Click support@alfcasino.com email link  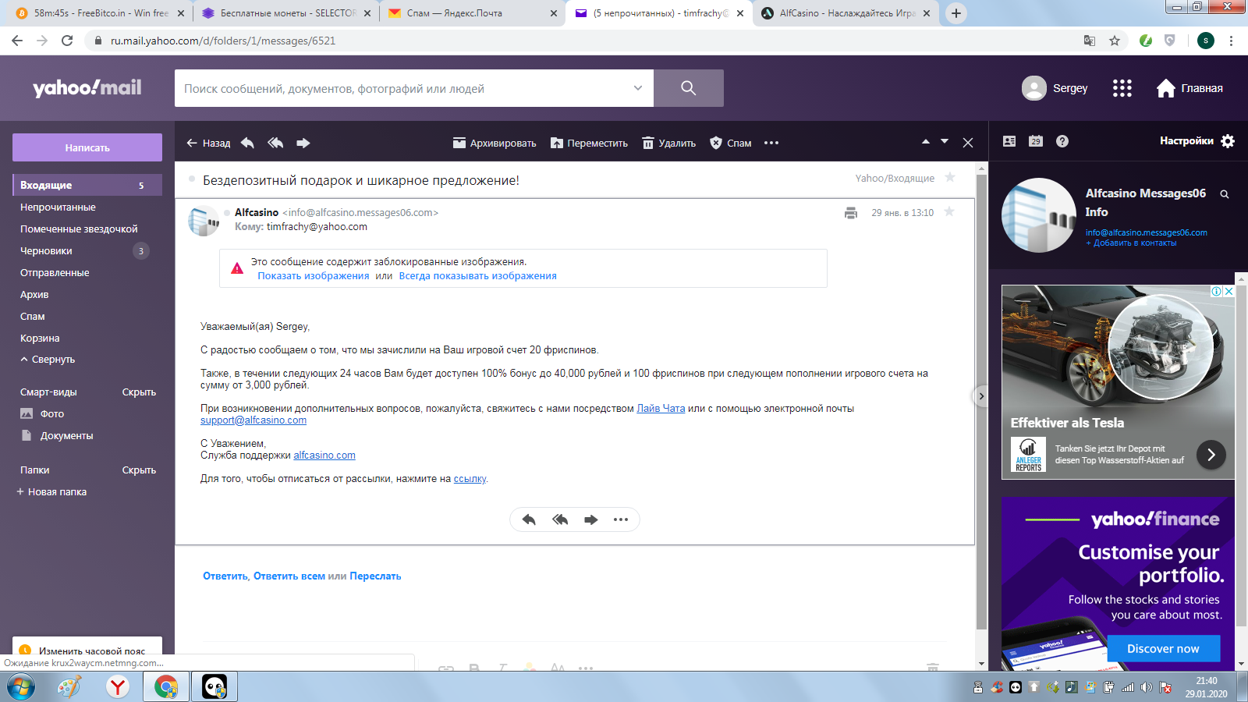[x=253, y=420]
